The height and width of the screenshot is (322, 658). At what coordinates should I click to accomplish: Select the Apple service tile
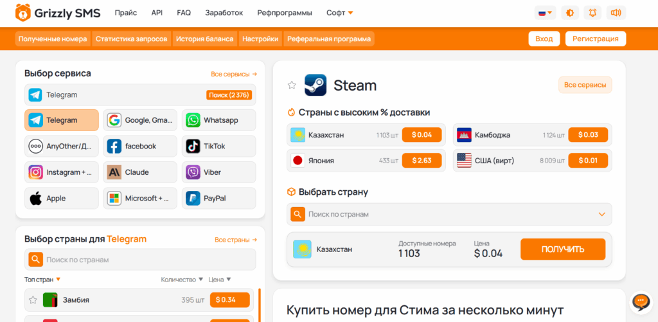point(62,198)
